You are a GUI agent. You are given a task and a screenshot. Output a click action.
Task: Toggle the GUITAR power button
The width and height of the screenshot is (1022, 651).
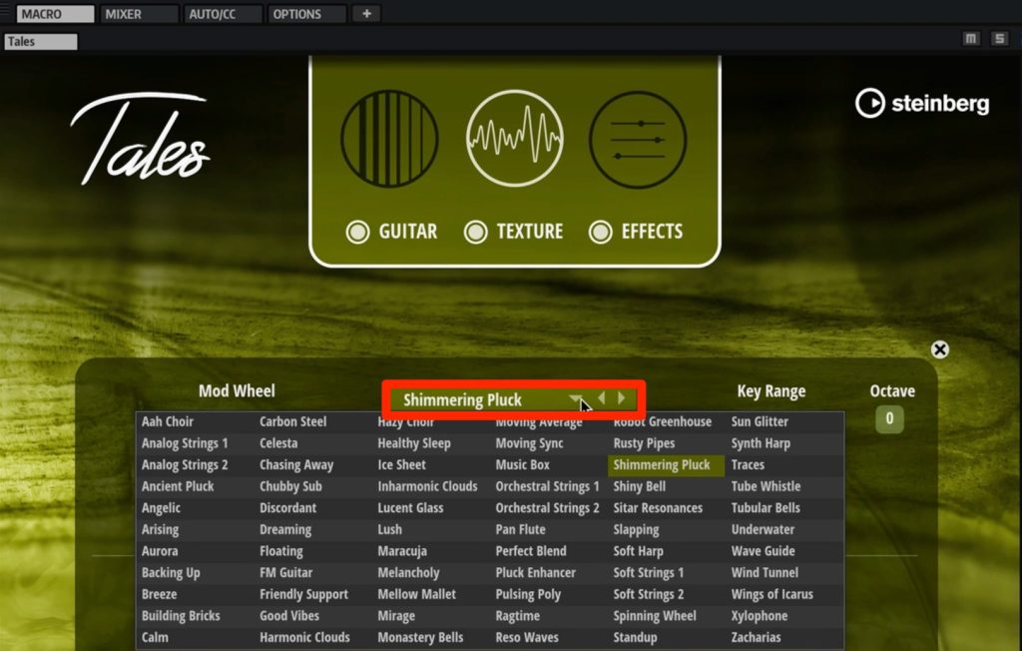(357, 233)
